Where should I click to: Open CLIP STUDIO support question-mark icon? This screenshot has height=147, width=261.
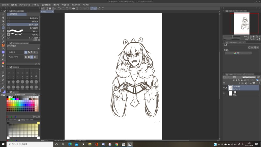coord(103,8)
